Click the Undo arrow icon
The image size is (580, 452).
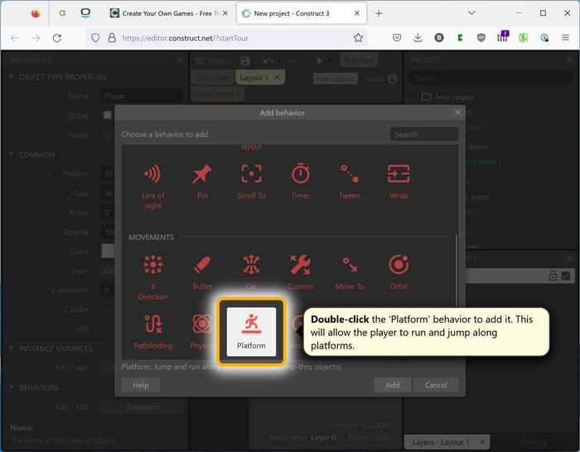point(268,61)
